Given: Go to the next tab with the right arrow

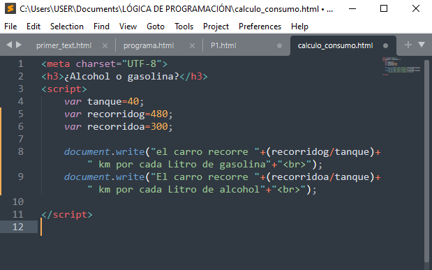Looking at the screenshot, I should click(19, 45).
